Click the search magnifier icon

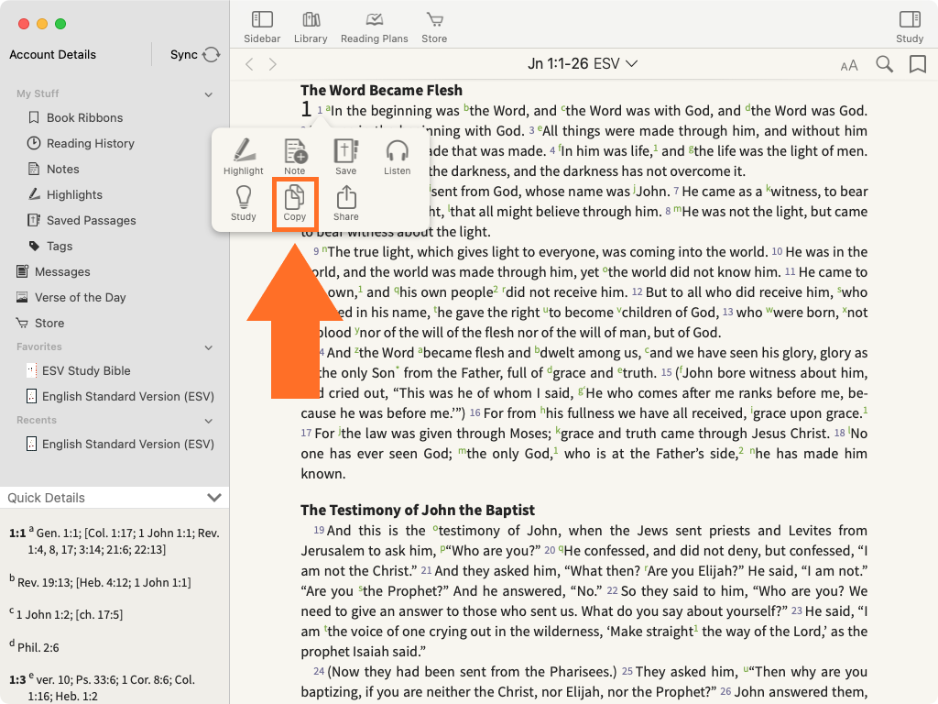pyautogui.click(x=884, y=64)
